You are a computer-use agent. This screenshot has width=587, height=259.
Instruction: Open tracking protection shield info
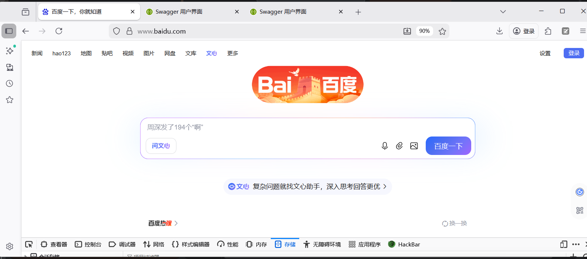click(117, 31)
